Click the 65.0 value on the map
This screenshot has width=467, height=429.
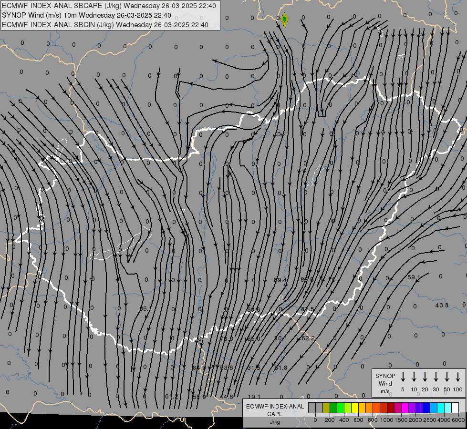(254, 339)
